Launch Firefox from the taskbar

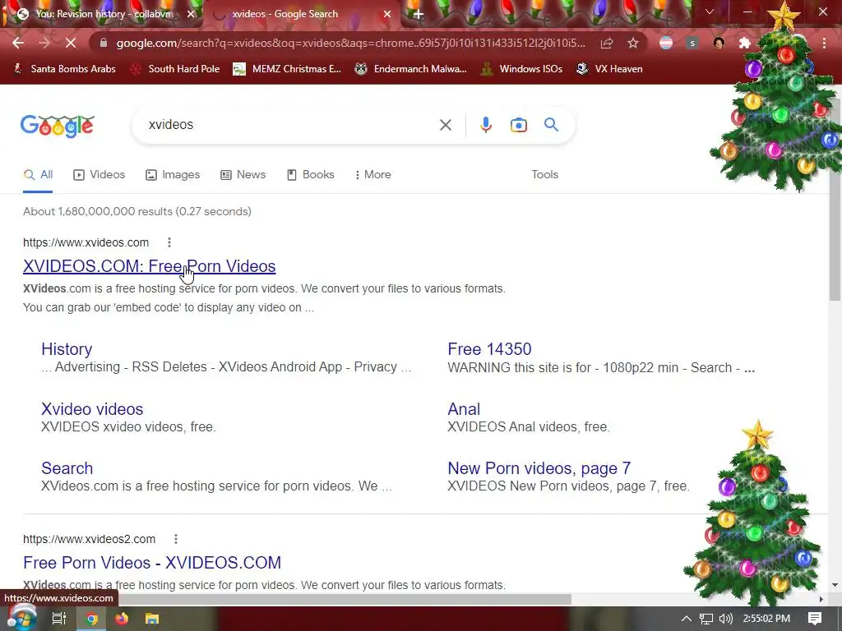(x=122, y=619)
